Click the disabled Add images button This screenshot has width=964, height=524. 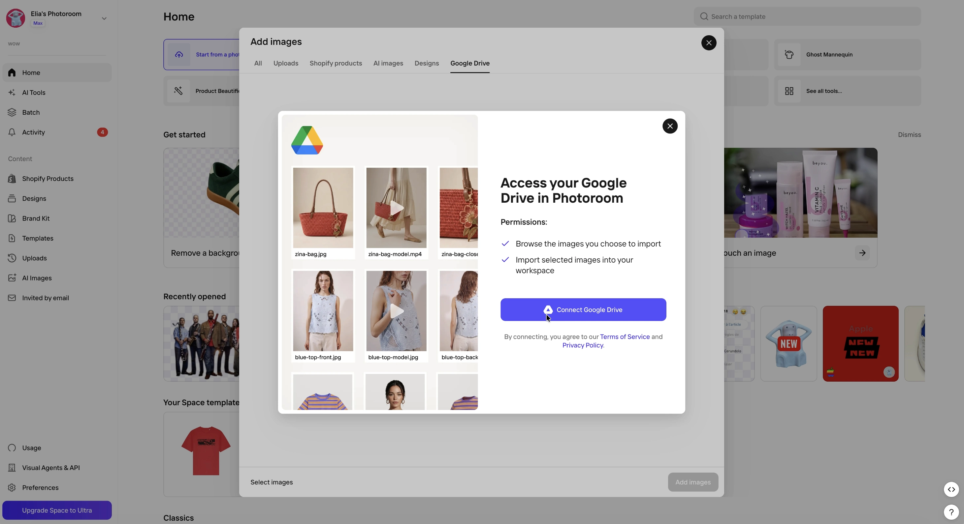point(693,482)
